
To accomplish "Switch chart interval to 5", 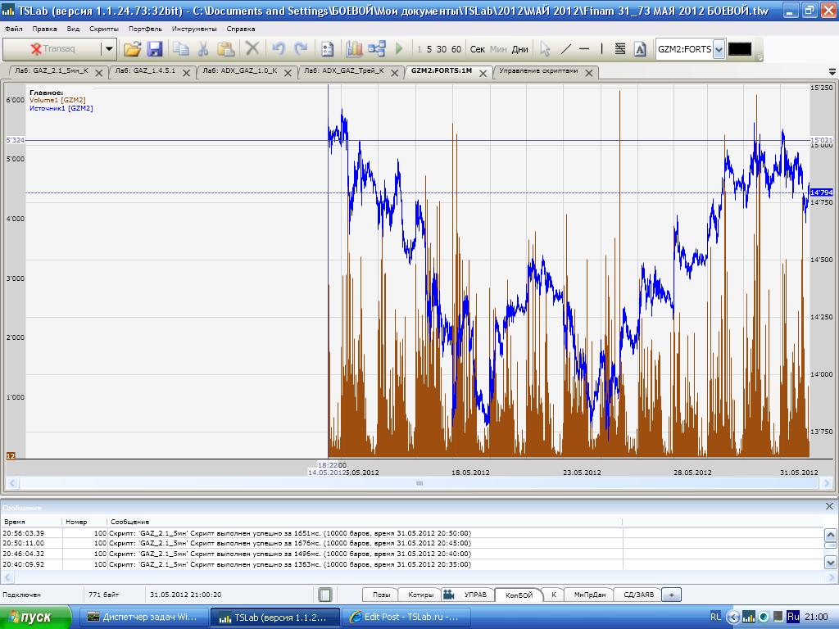I will click(429, 49).
